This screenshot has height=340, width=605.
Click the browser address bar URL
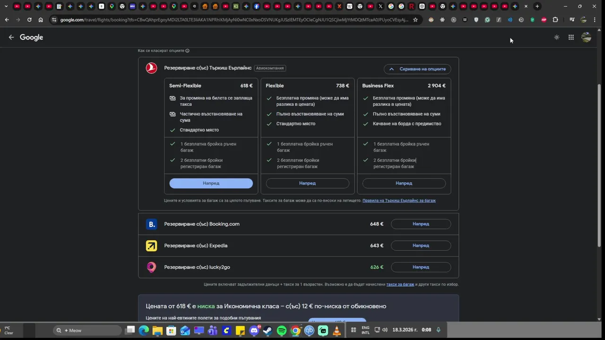coord(234,20)
